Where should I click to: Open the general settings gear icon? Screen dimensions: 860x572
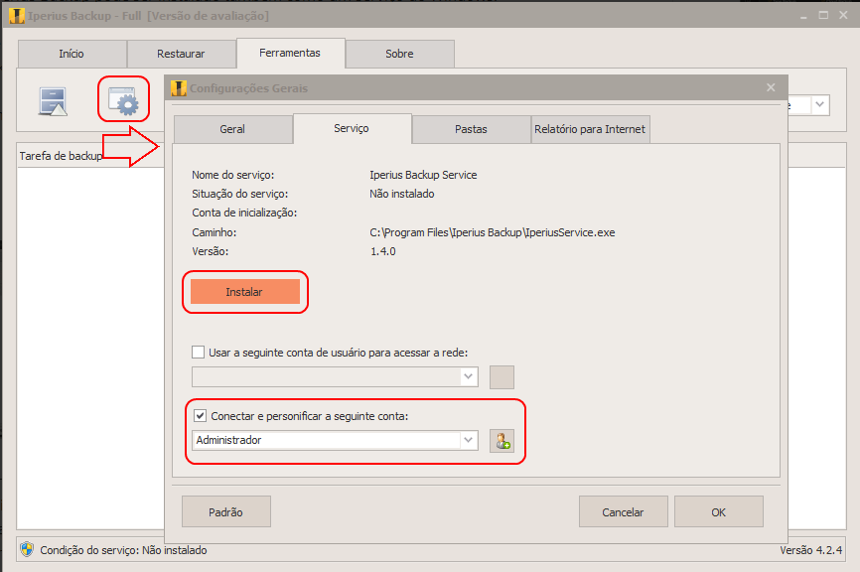click(x=123, y=100)
